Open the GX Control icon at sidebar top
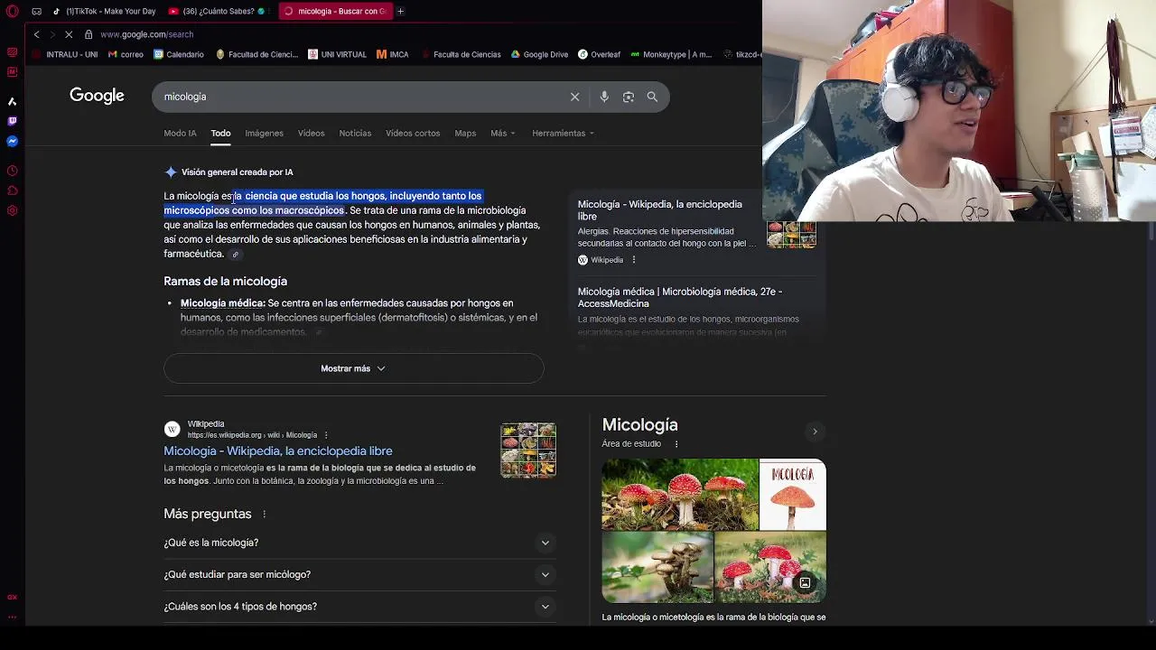1156x650 pixels. click(x=12, y=51)
